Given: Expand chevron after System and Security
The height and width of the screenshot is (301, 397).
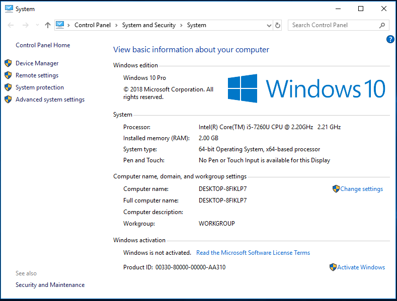Looking at the screenshot, I should tap(181, 25).
